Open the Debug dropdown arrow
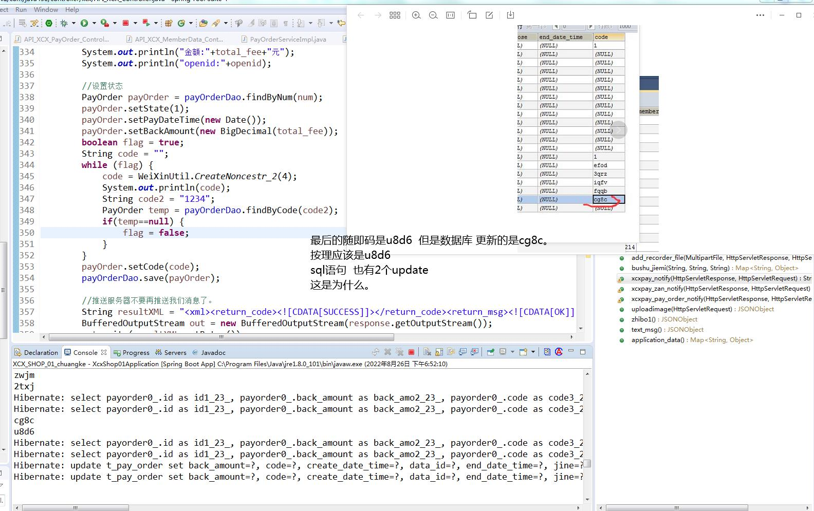 73,23
